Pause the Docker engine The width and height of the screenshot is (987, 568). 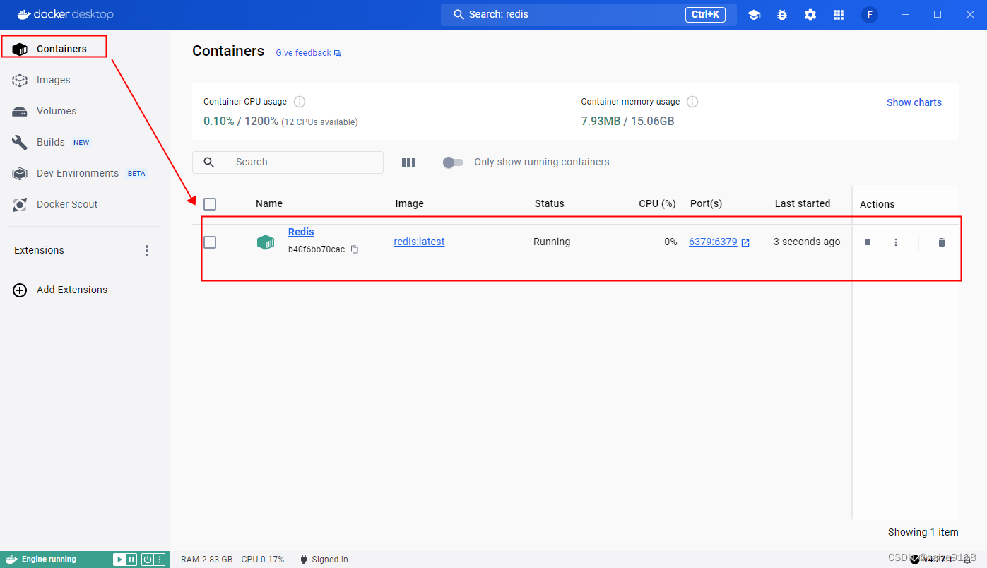pos(131,560)
